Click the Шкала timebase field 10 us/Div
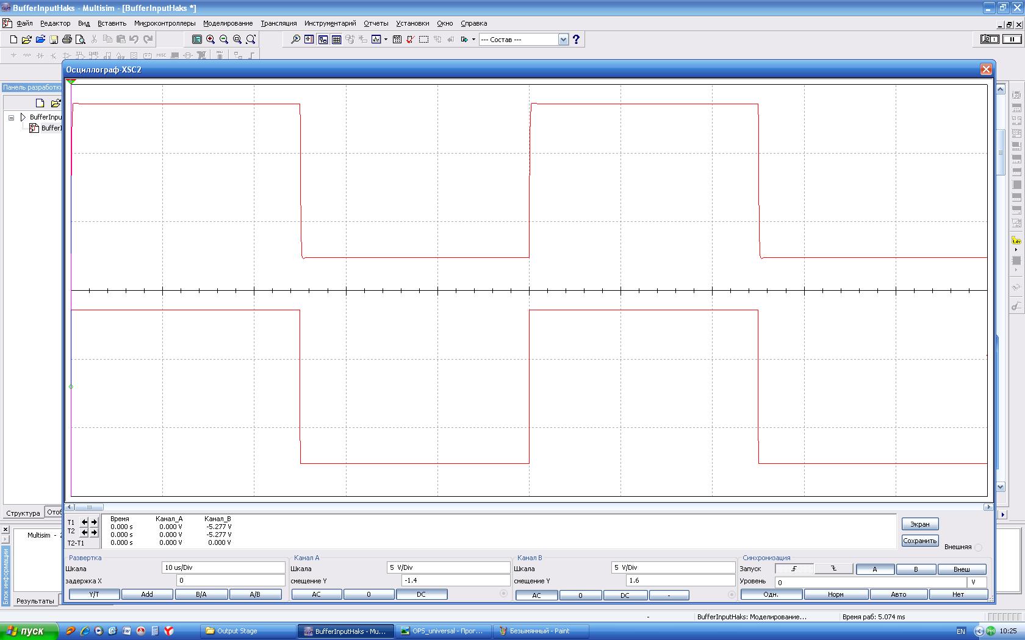The height and width of the screenshot is (640, 1025). tap(223, 567)
